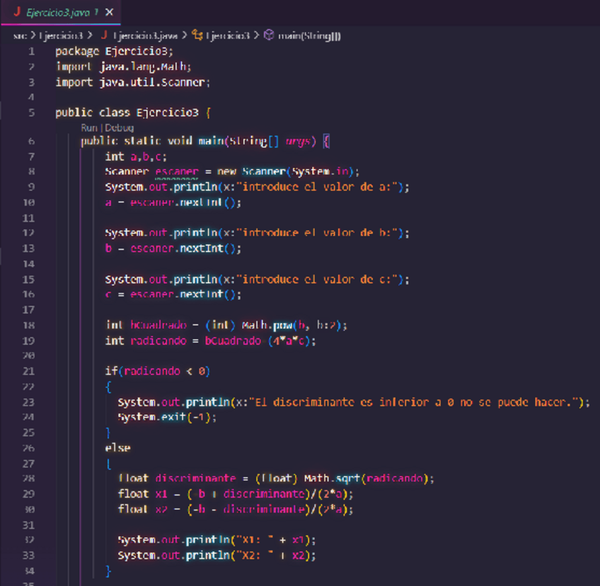The image size is (600, 586).
Task: Click the Java icon in the breadcrumb path
Action: [104, 35]
